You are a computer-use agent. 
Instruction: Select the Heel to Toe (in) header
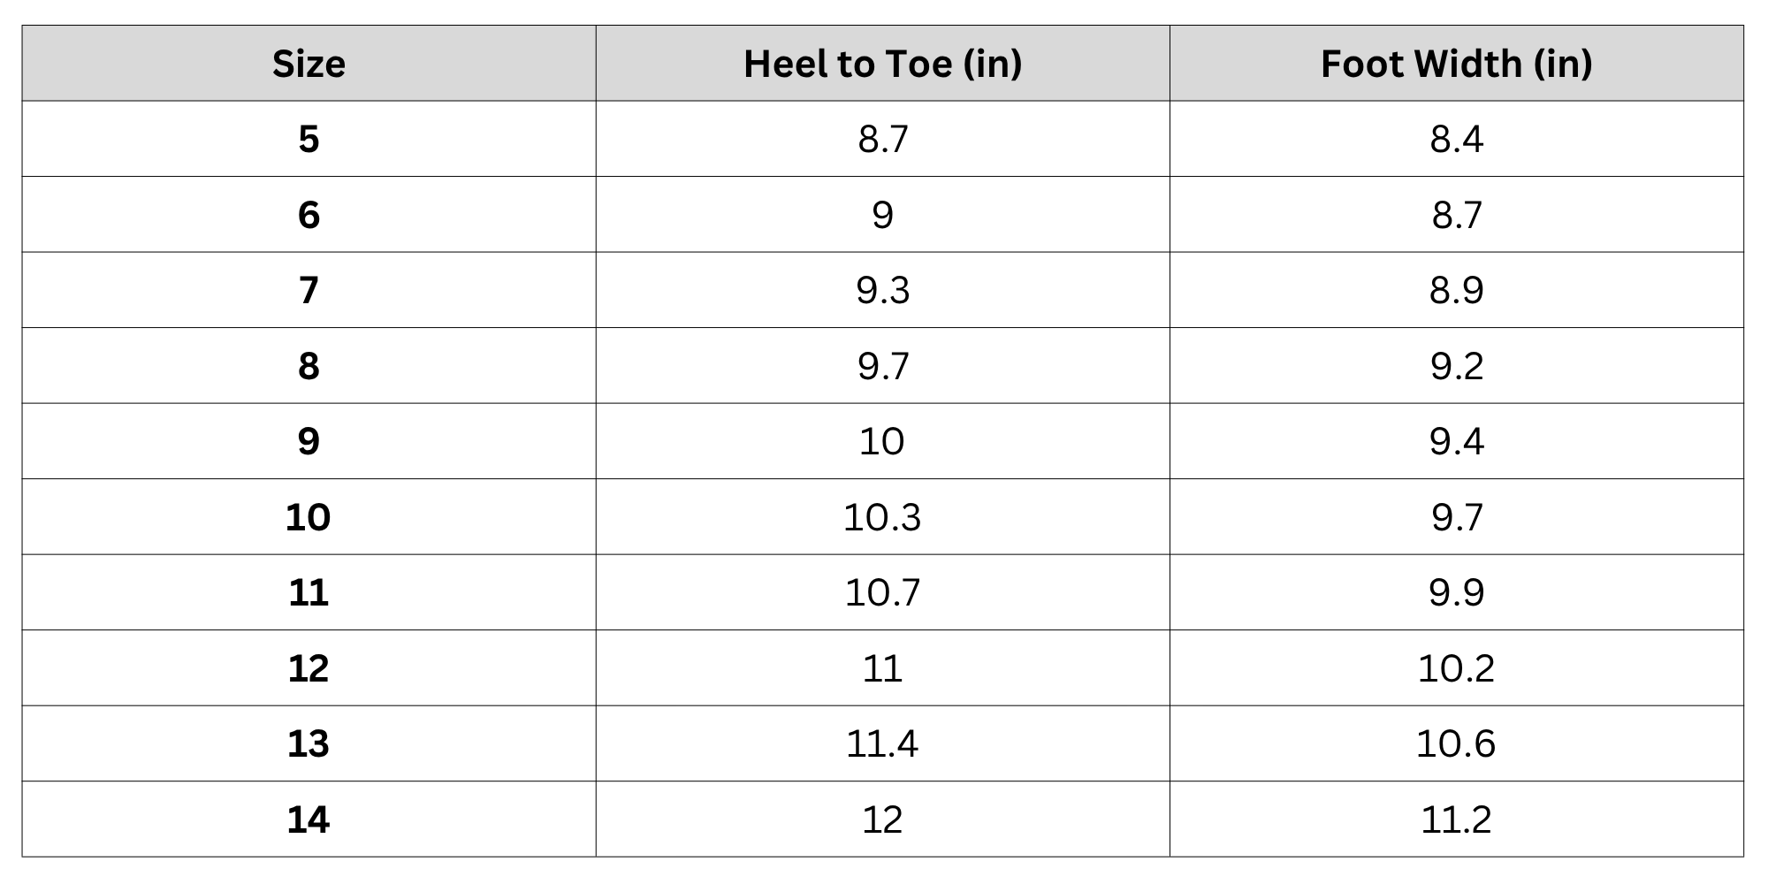pyautogui.click(x=882, y=64)
